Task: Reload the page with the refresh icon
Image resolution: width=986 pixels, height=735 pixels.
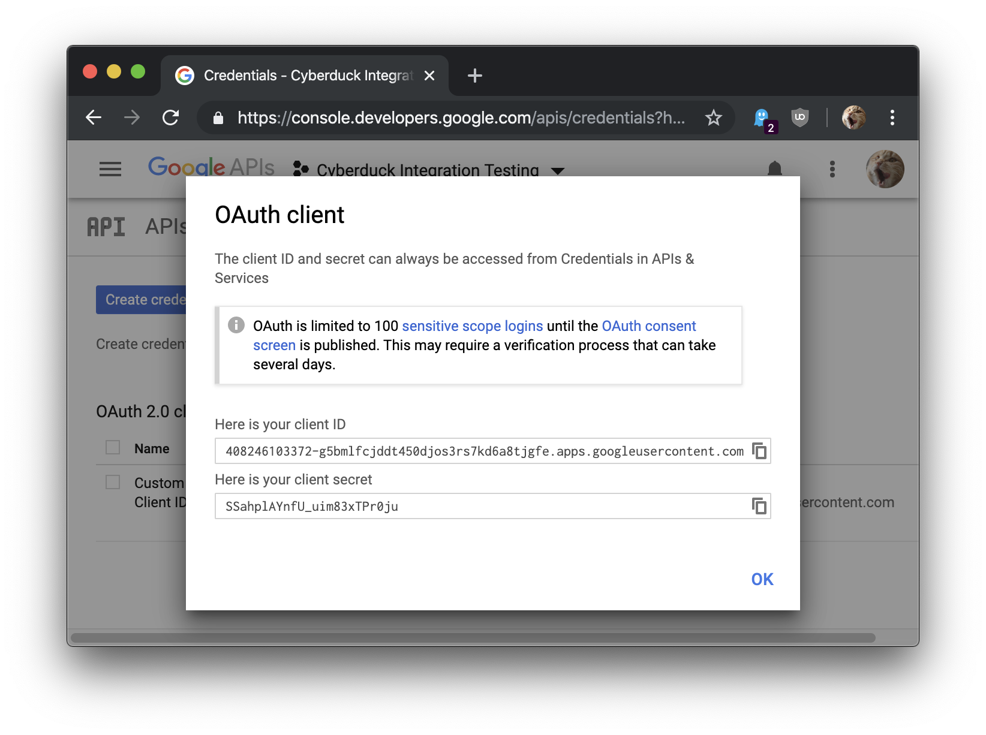Action: tap(171, 118)
